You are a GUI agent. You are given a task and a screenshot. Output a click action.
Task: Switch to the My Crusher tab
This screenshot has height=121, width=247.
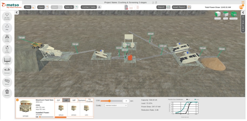89,100
